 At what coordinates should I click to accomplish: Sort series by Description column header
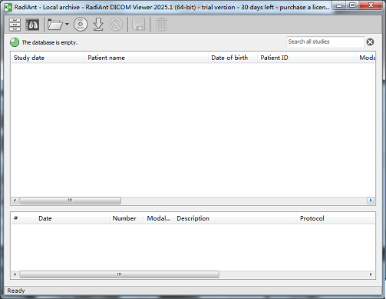pyautogui.click(x=235, y=218)
